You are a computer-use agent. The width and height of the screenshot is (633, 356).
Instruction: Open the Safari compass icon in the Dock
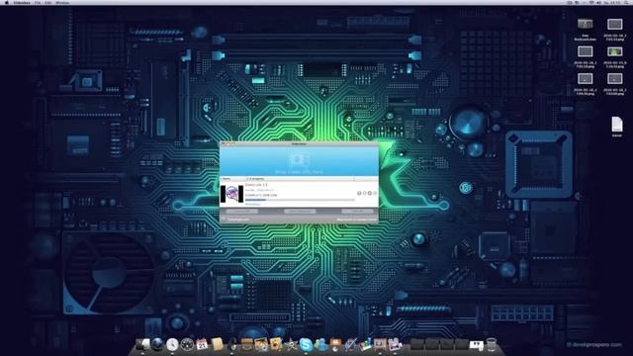(172, 344)
